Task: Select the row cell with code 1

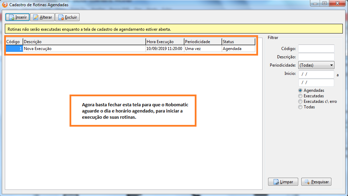Action: [14, 49]
